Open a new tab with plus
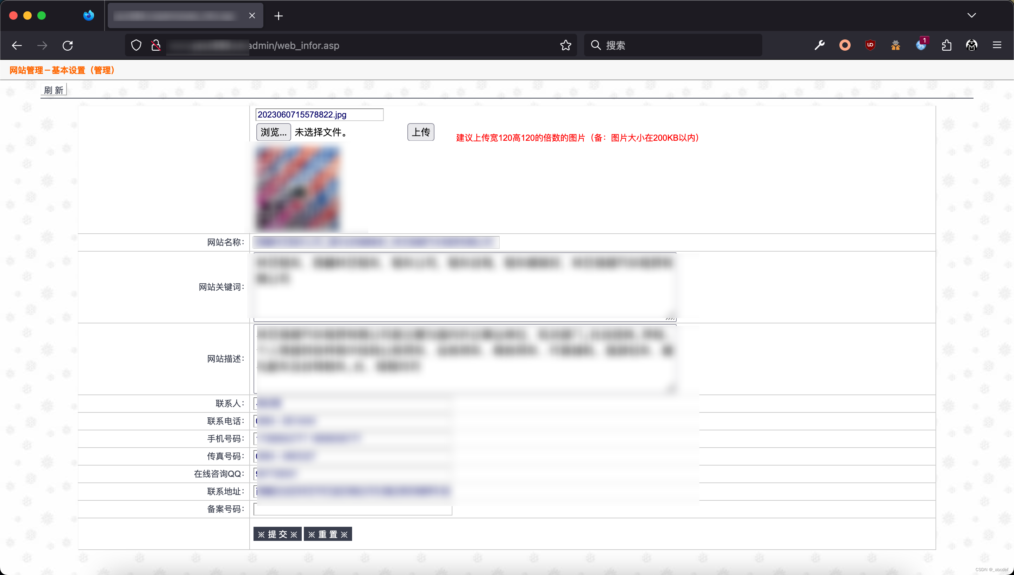The height and width of the screenshot is (575, 1014). pyautogui.click(x=278, y=16)
